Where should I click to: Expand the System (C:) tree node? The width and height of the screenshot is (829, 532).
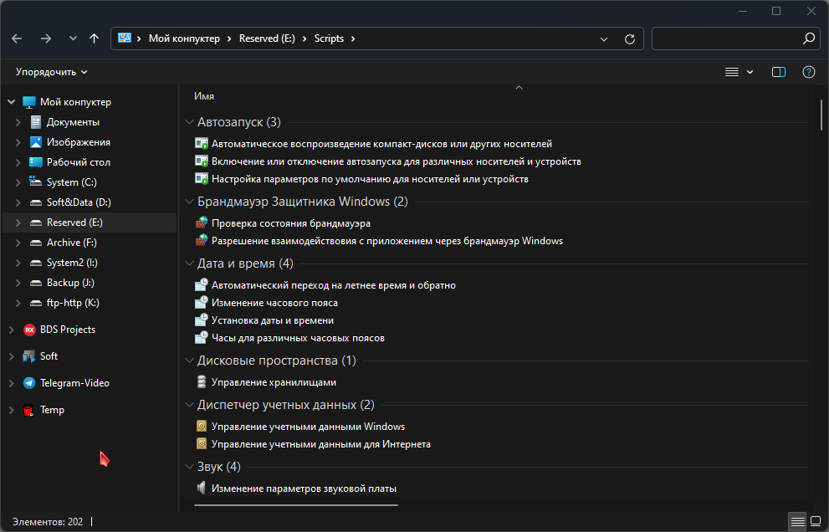click(18, 182)
